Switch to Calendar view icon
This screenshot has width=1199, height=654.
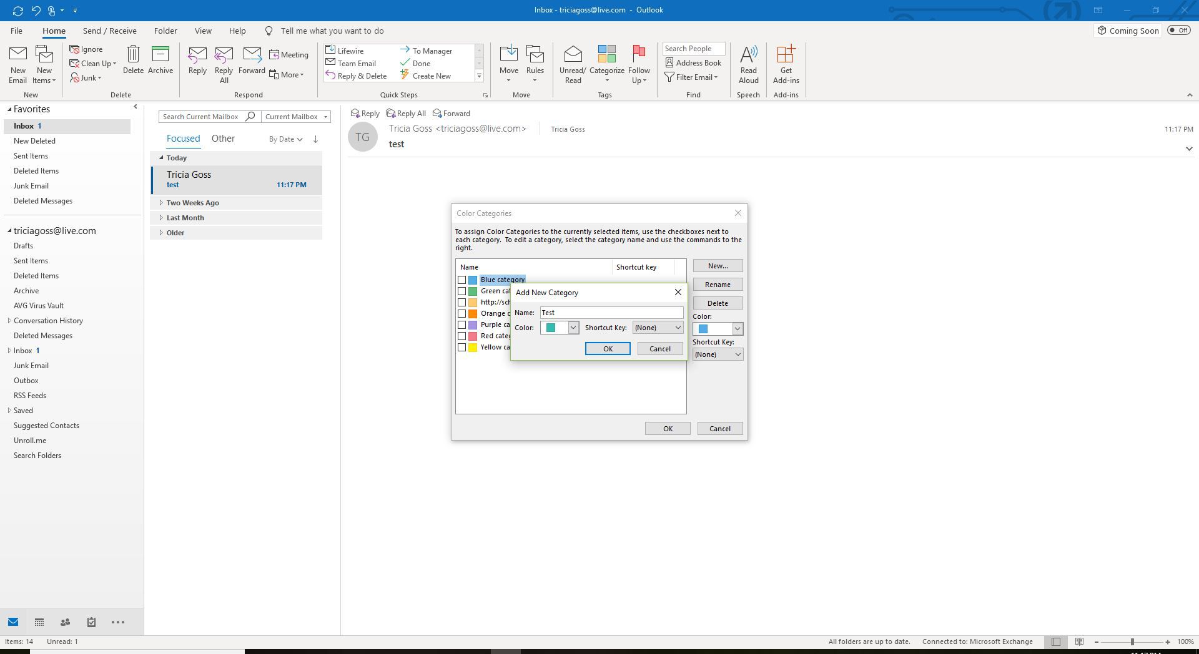pos(39,622)
